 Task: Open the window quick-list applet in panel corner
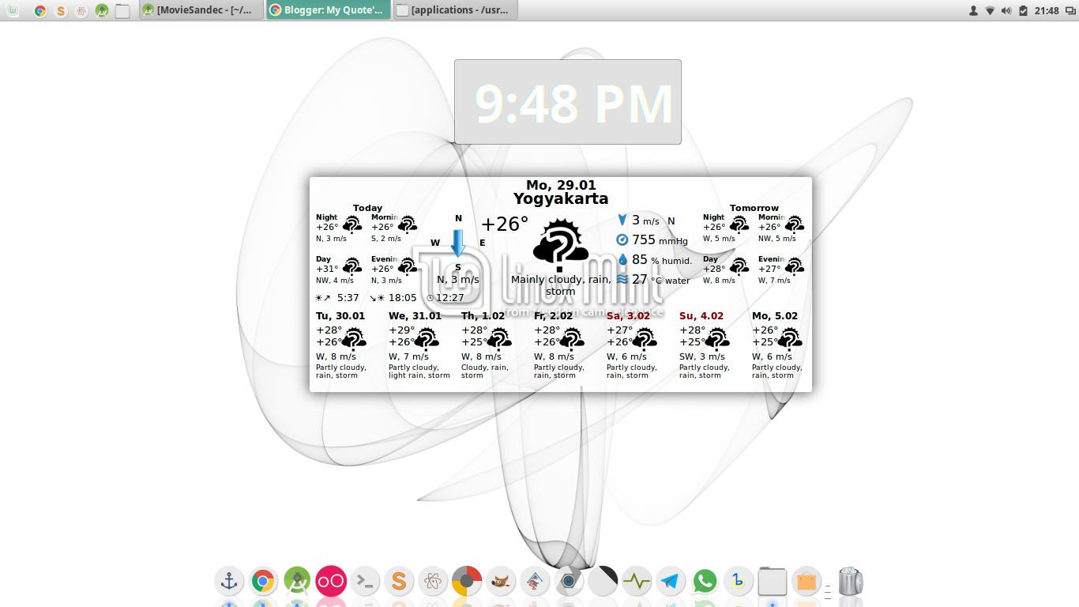click(x=1070, y=11)
